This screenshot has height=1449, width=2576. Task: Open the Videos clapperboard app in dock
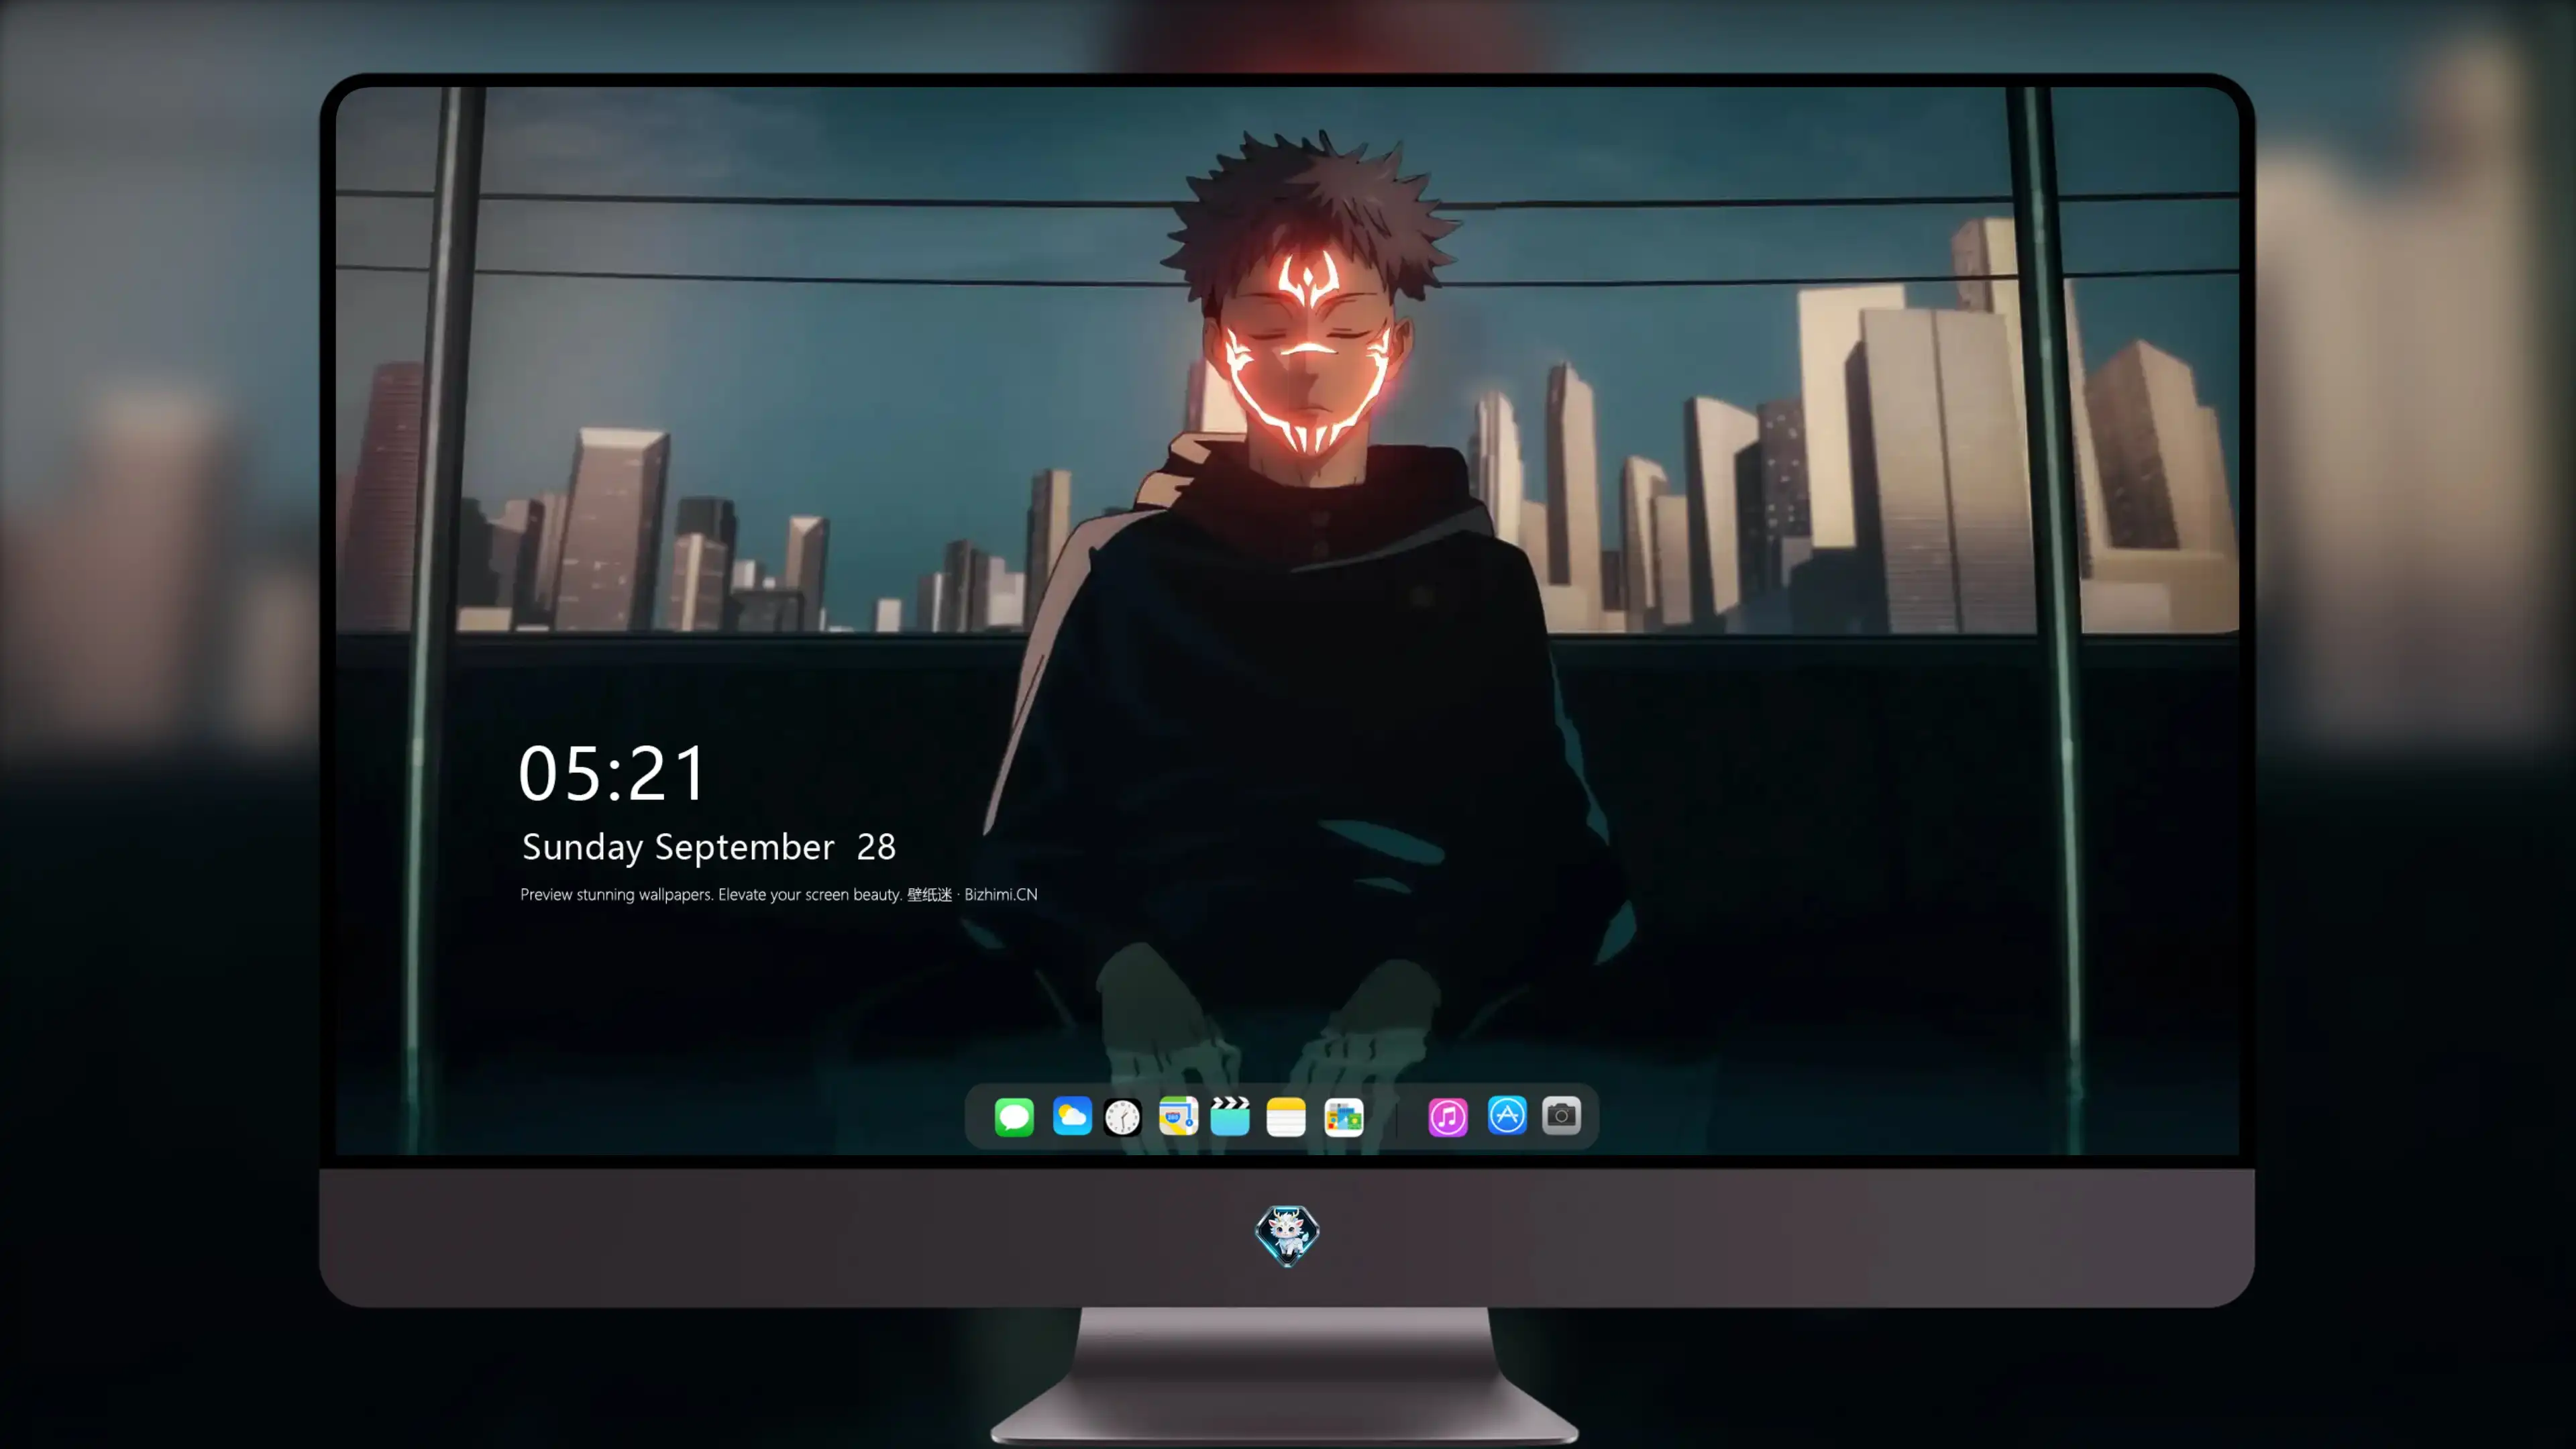pyautogui.click(x=1230, y=1116)
